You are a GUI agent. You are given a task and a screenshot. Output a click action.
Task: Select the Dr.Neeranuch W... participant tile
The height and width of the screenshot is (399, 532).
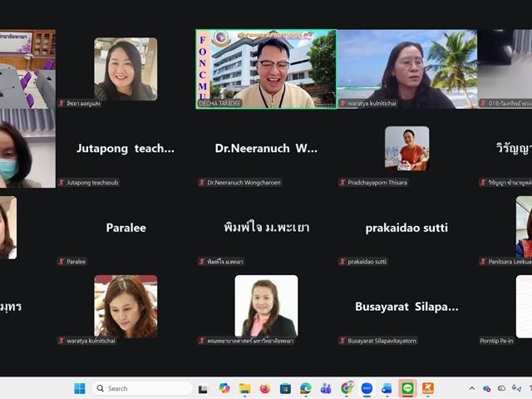(x=266, y=148)
